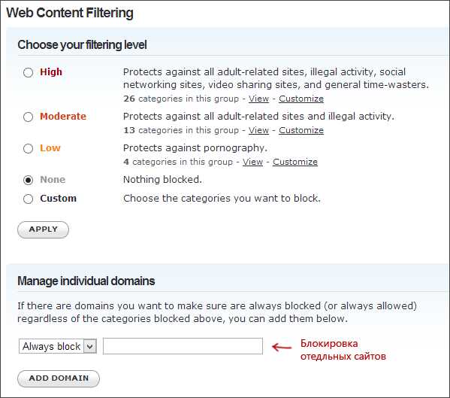The image size is (450, 398).
Task: Click the Moderate level label text
Action: [63, 117]
